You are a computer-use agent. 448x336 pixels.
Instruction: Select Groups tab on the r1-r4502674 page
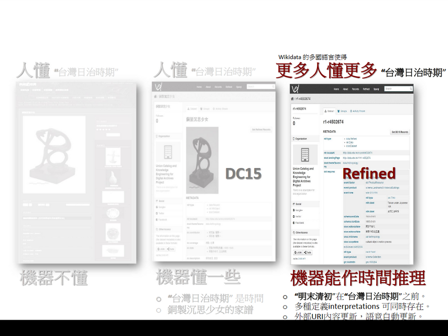coord(342,111)
